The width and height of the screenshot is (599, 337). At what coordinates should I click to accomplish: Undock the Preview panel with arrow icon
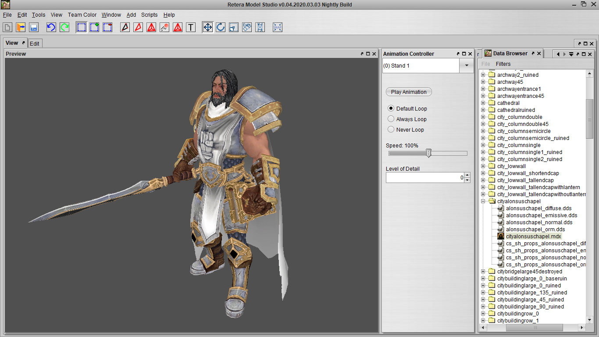coord(362,54)
